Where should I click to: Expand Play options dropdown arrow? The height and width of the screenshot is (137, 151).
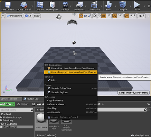pos(144,6)
